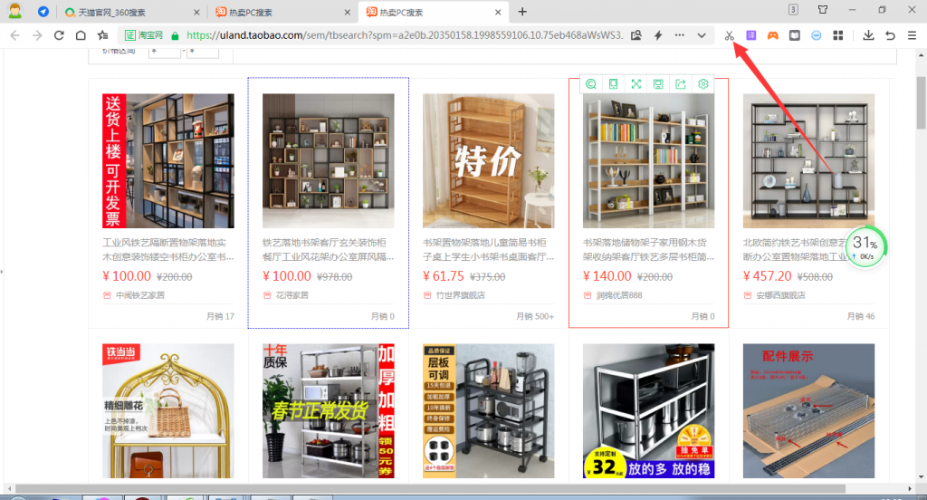Viewport: 927px width, 500px height.
Task: Open the store link 安娜西旗舰店
Action: click(x=781, y=295)
